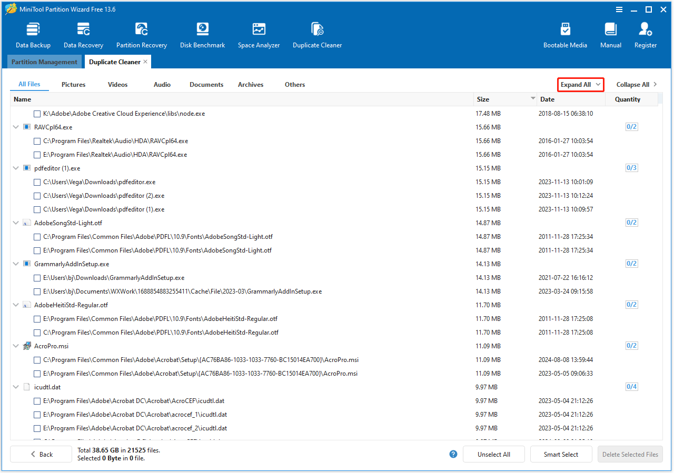
Task: Select both RAVCpl64.exe duplicate files' first checkbox
Action: tap(37, 141)
